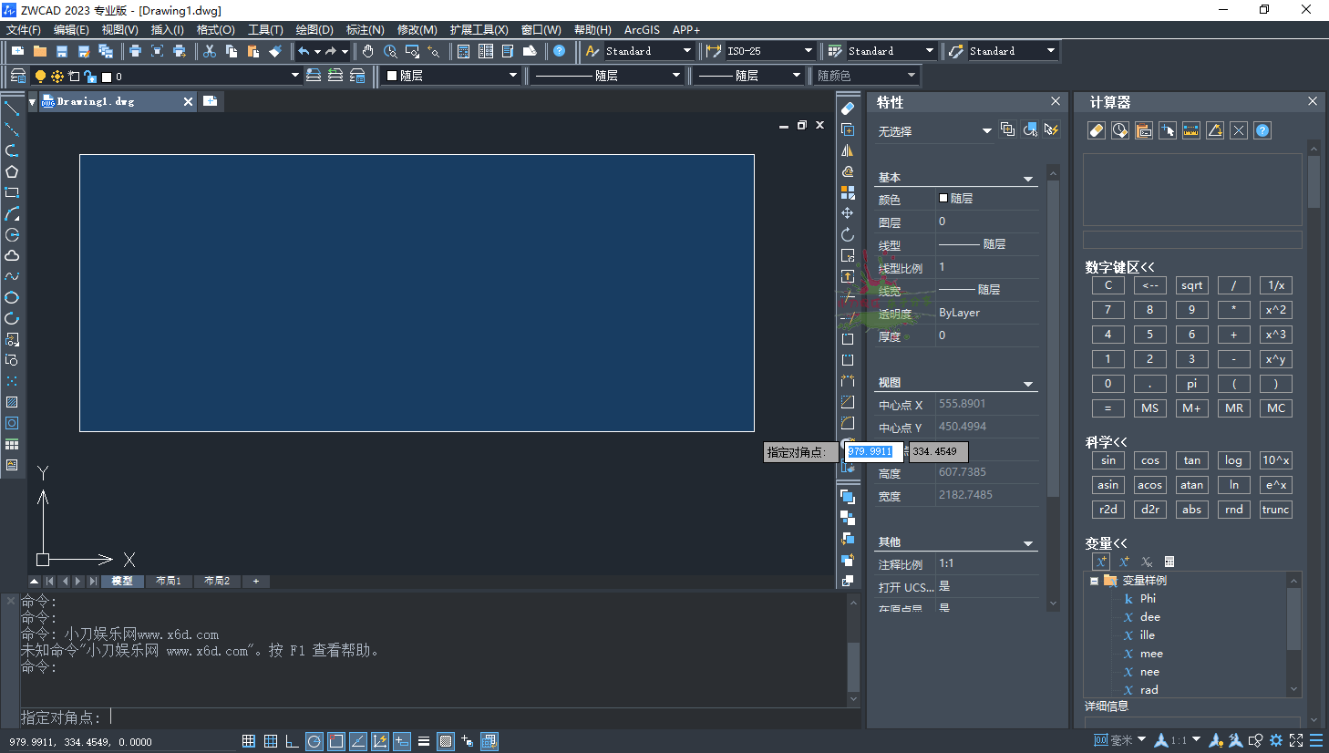1329x753 pixels.
Task: Toggle grid display in status bar
Action: (271, 741)
